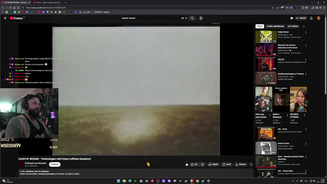
Task: Open options for Igorrr Himalaya video
Action: point(306,157)
